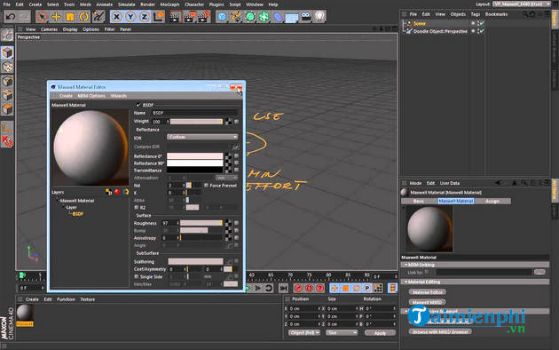Add a Light object bulb icon

319,17
